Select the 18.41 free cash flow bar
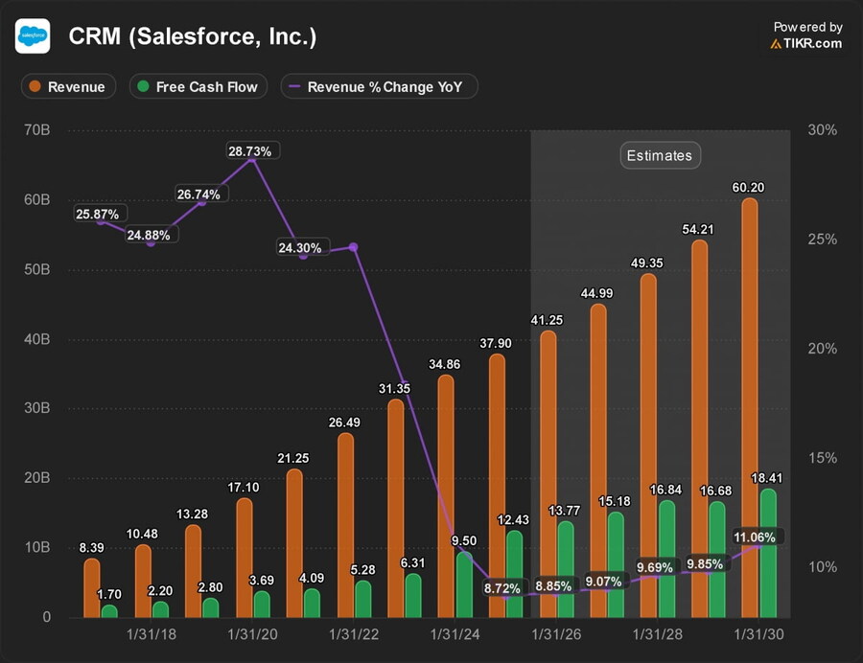863x663 pixels. (x=768, y=553)
